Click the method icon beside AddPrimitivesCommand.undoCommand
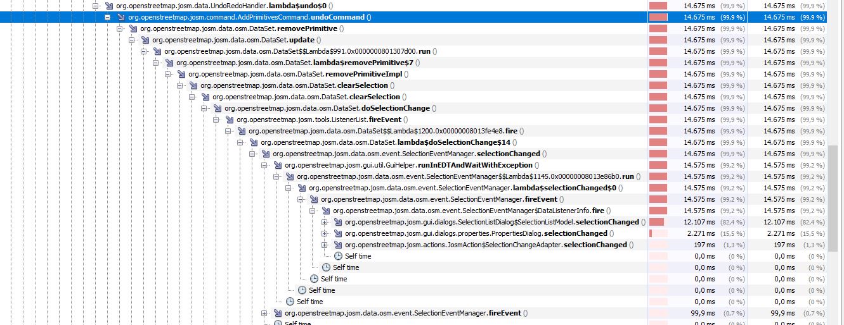 click(121, 17)
